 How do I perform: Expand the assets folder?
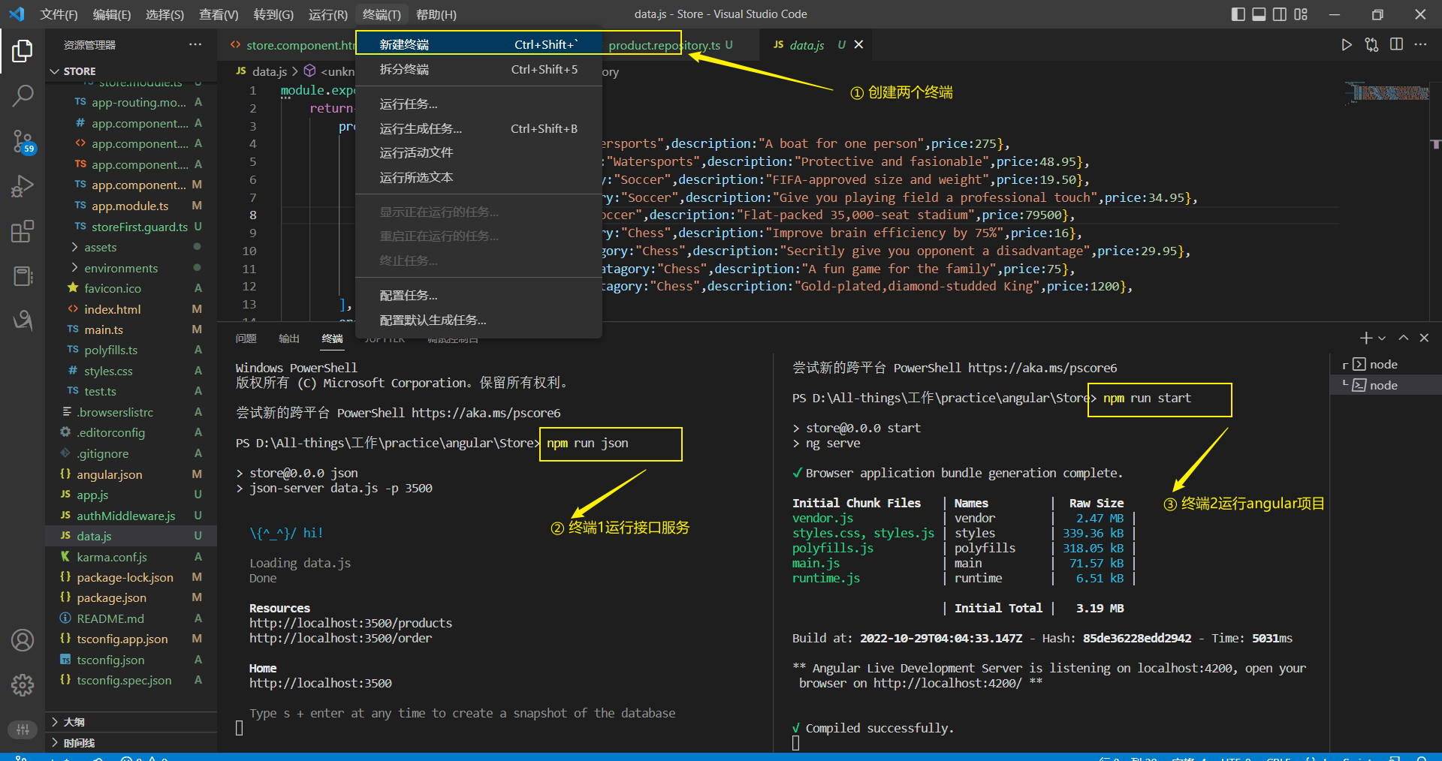pyautogui.click(x=100, y=248)
